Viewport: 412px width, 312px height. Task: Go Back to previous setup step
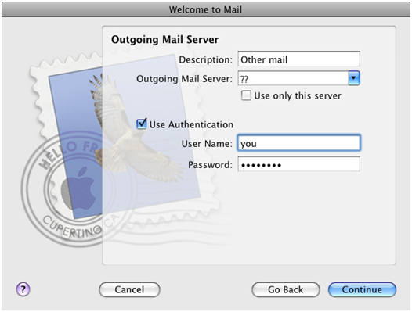click(286, 289)
